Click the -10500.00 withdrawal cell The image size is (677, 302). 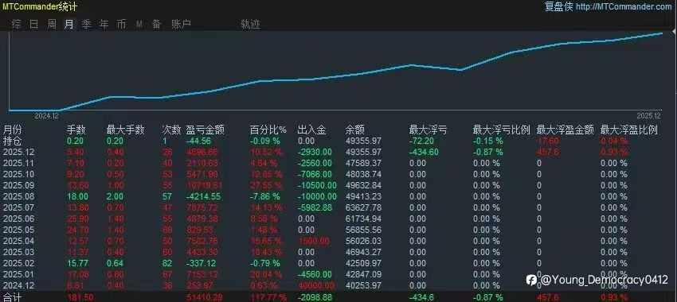point(317,185)
